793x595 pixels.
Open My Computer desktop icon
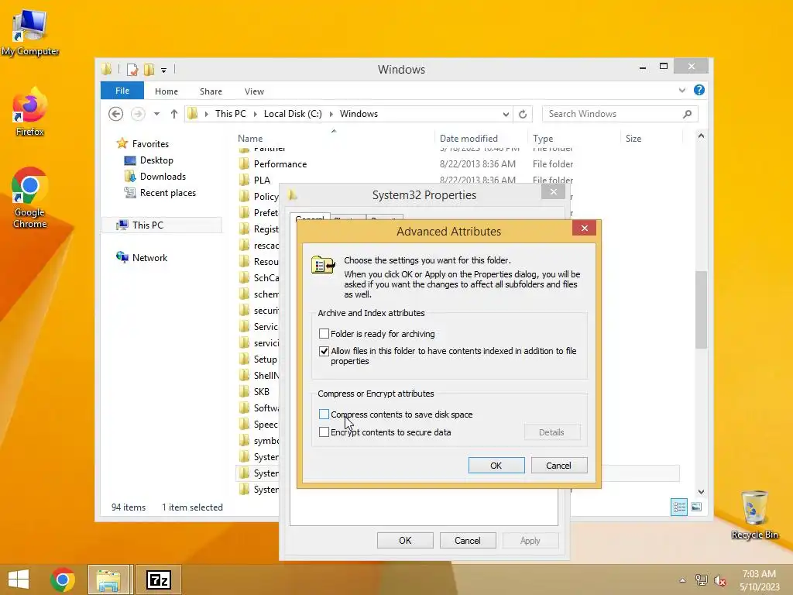pos(30,33)
